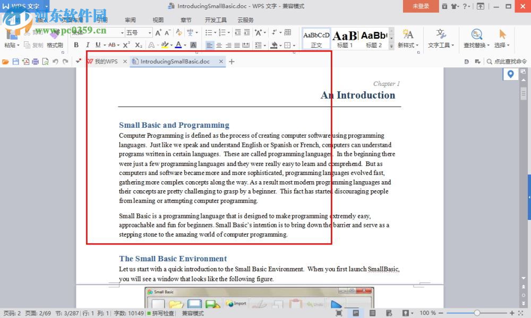Toggle bold formatting
Viewport: 531px width, 318px height.
pos(76,45)
